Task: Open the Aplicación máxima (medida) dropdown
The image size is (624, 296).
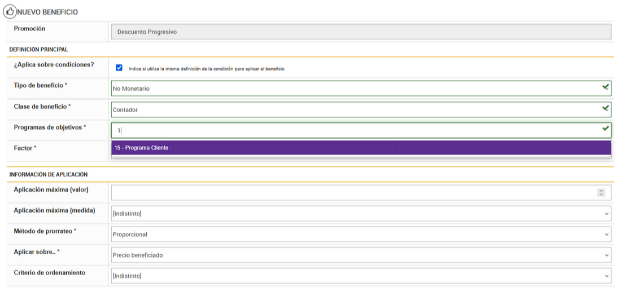Action: point(360,214)
